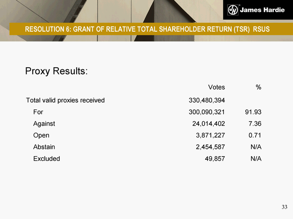Click the 91.93 For percentage
The width and height of the screenshot is (293, 219).
tap(253, 112)
